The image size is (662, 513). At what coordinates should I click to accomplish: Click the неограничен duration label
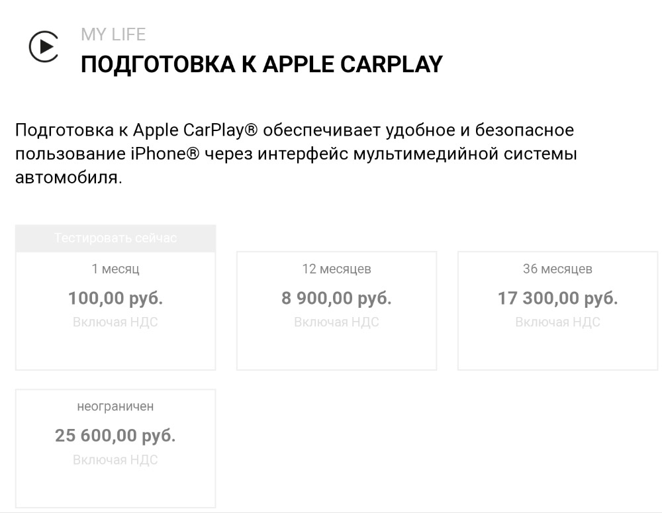tap(115, 406)
